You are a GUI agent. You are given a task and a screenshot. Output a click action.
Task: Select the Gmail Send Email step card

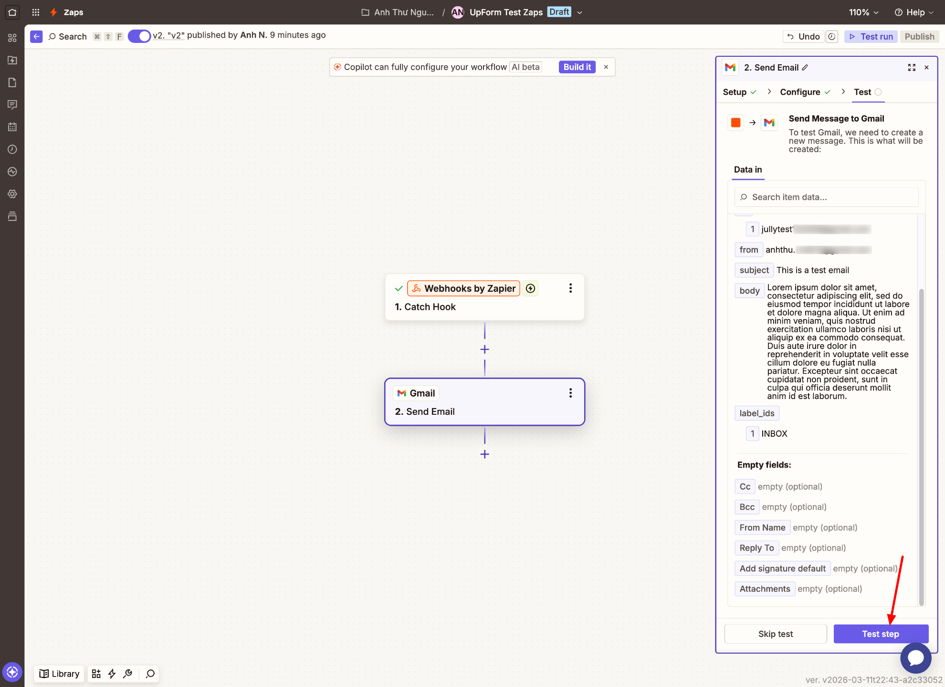point(484,402)
